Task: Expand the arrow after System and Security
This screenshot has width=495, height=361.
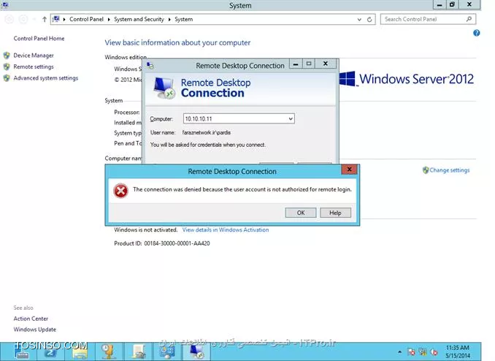Action: 169,19
